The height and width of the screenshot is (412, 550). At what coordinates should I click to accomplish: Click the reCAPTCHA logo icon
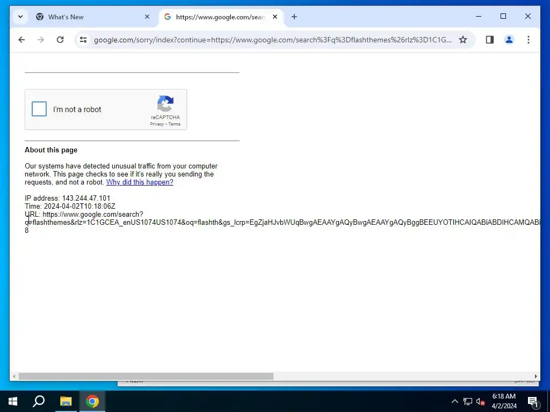165,104
